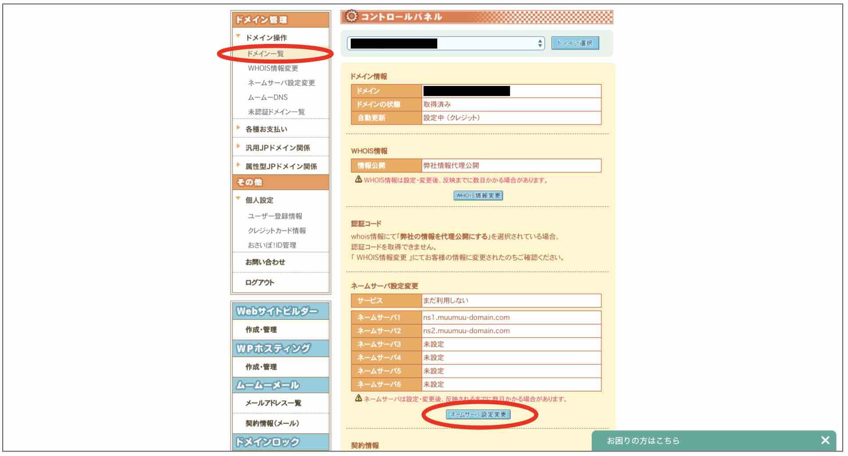Image resolution: width=848 pixels, height=456 pixels.
Task: Click the 取得済み domain status value
Action: [437, 104]
